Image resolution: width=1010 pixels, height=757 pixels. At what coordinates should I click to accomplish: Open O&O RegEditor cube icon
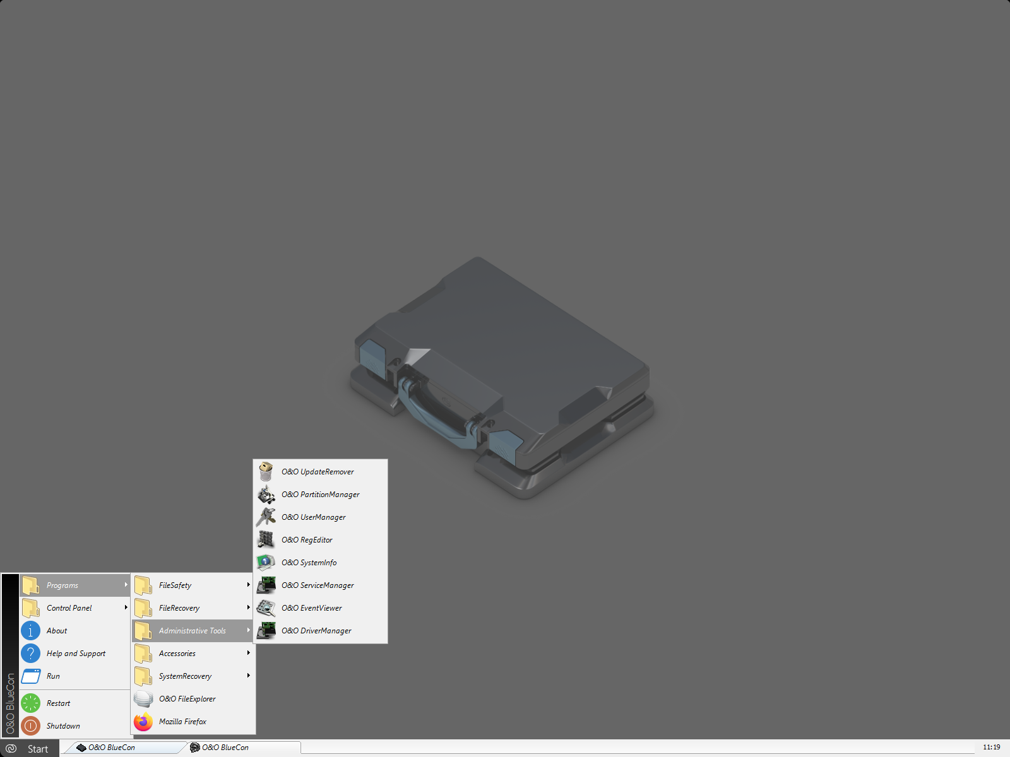pyautogui.click(x=266, y=539)
